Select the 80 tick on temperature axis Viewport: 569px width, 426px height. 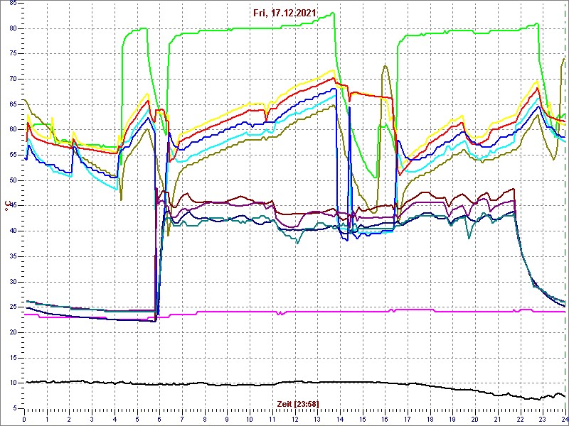click(13, 28)
